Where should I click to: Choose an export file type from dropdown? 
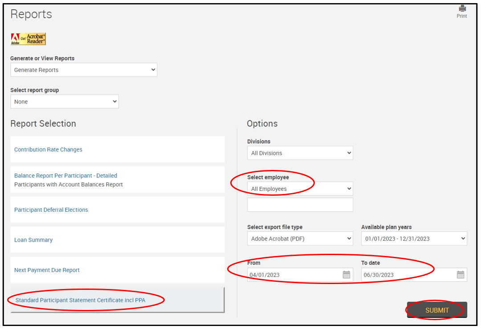coord(300,239)
